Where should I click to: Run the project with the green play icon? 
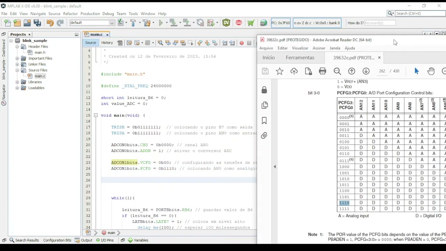161,23
